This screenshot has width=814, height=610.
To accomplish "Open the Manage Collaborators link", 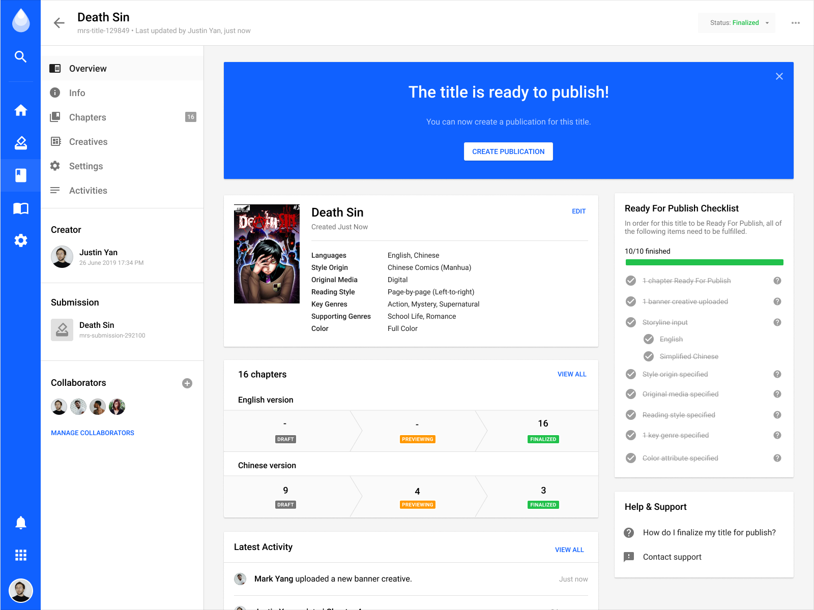I will 93,433.
